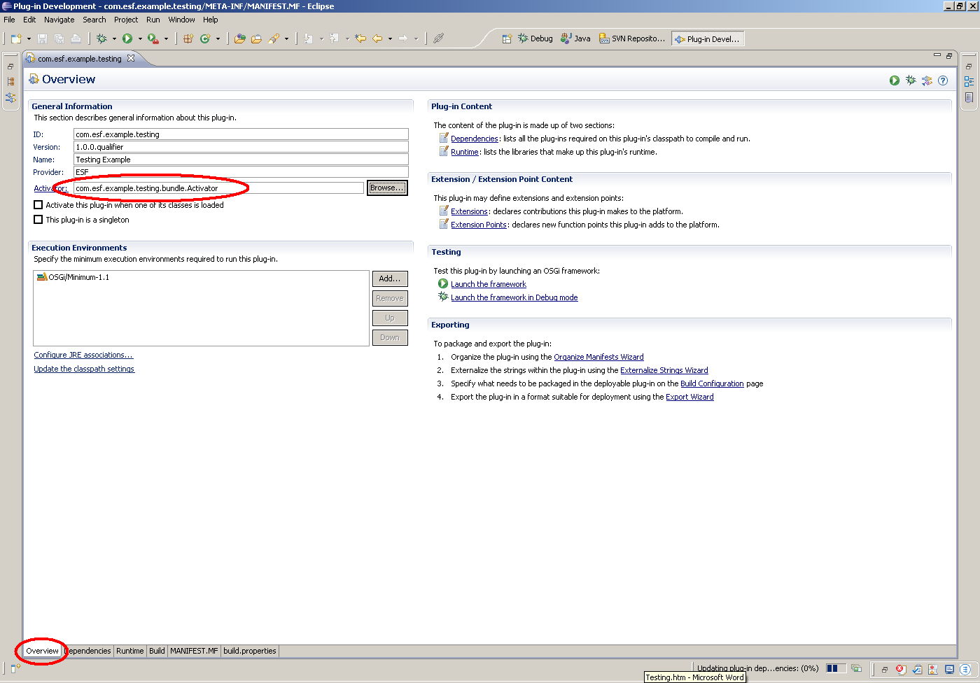Open the Debug button's dropdown arrow
Image resolution: width=980 pixels, height=683 pixels.
point(114,39)
